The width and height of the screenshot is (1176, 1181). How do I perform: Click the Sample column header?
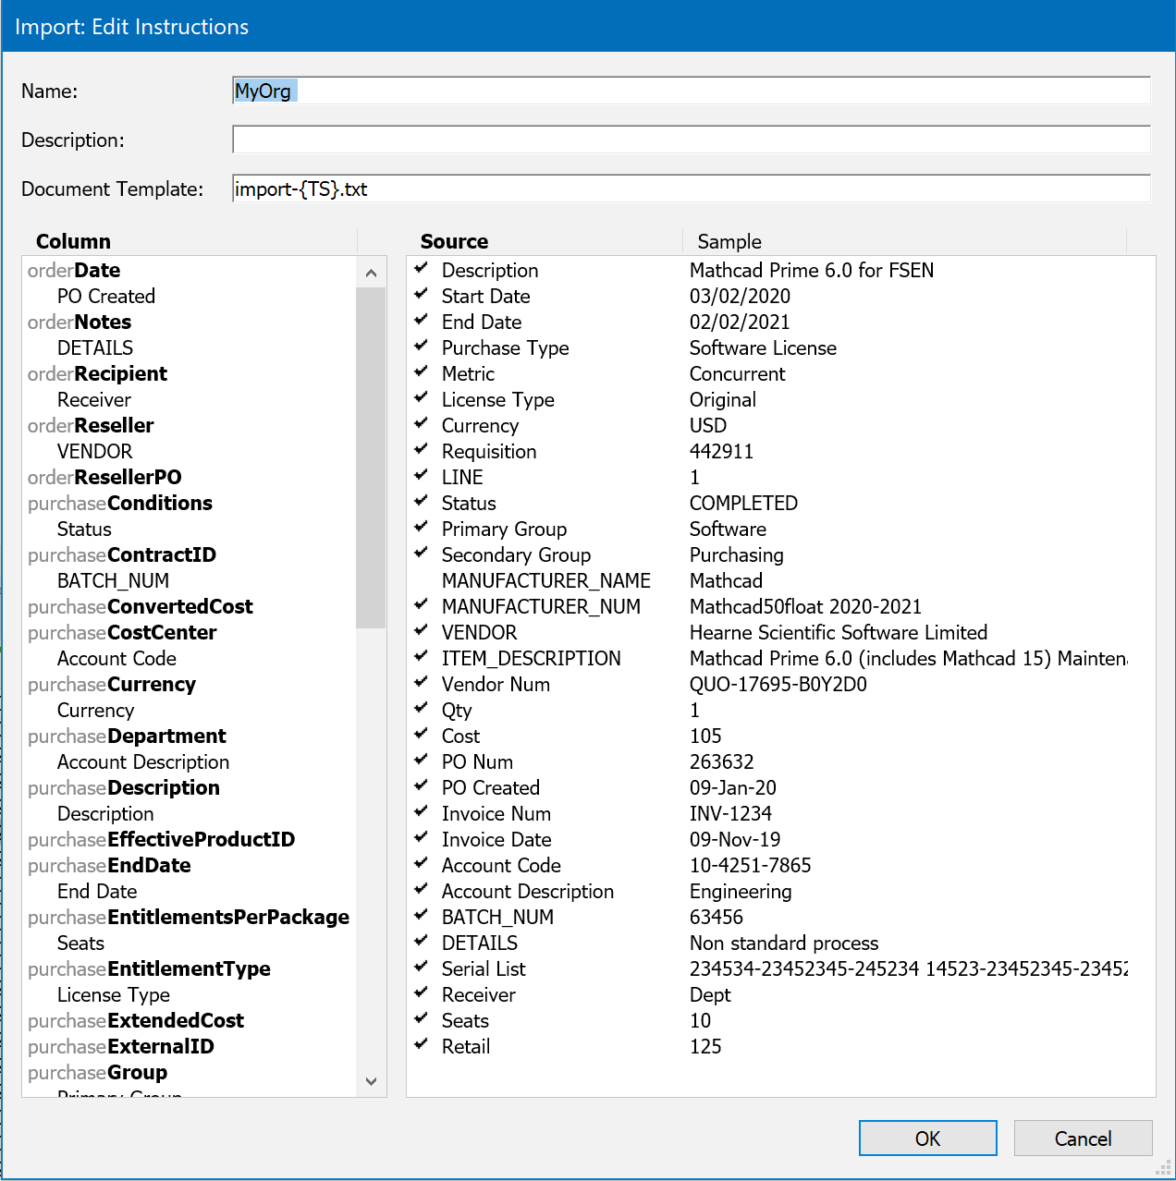pyautogui.click(x=729, y=241)
